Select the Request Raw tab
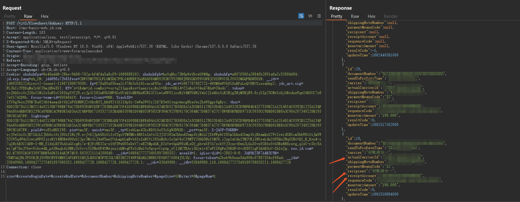The width and height of the screenshot is (520, 202). [28, 16]
